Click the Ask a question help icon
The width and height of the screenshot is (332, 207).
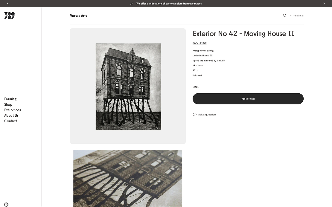pos(195,115)
